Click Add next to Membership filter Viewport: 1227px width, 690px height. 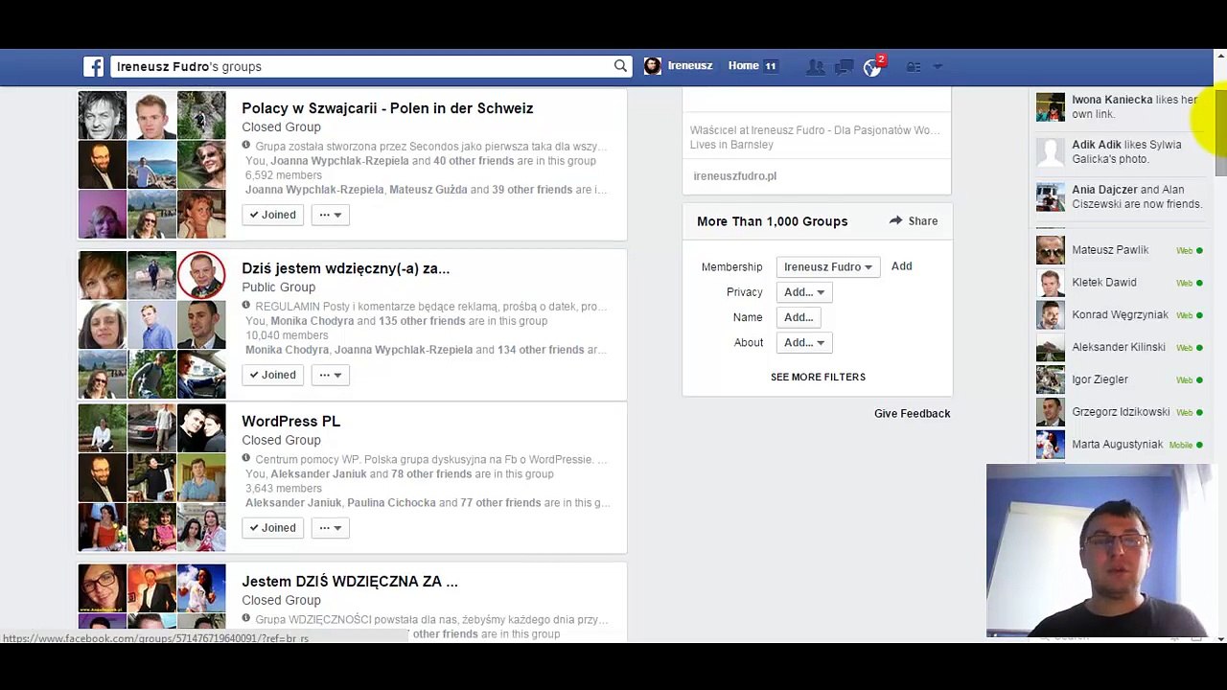tap(901, 266)
